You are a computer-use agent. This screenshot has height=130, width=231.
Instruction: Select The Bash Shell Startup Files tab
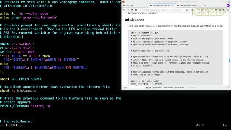coord(162,5)
